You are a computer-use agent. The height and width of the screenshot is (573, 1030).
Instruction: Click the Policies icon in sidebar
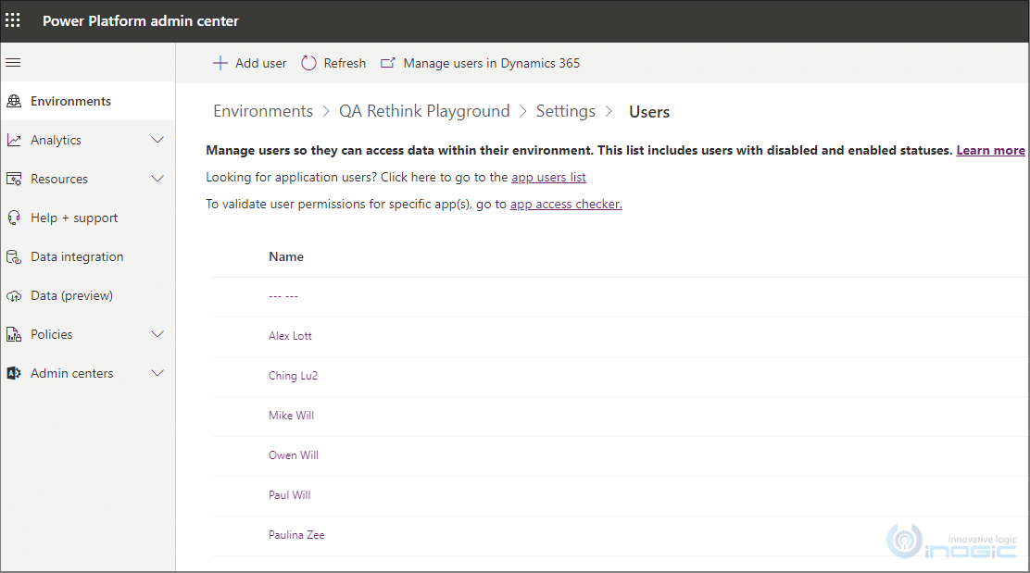(x=14, y=335)
